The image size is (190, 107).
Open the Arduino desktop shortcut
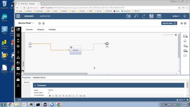[x=4, y=18]
